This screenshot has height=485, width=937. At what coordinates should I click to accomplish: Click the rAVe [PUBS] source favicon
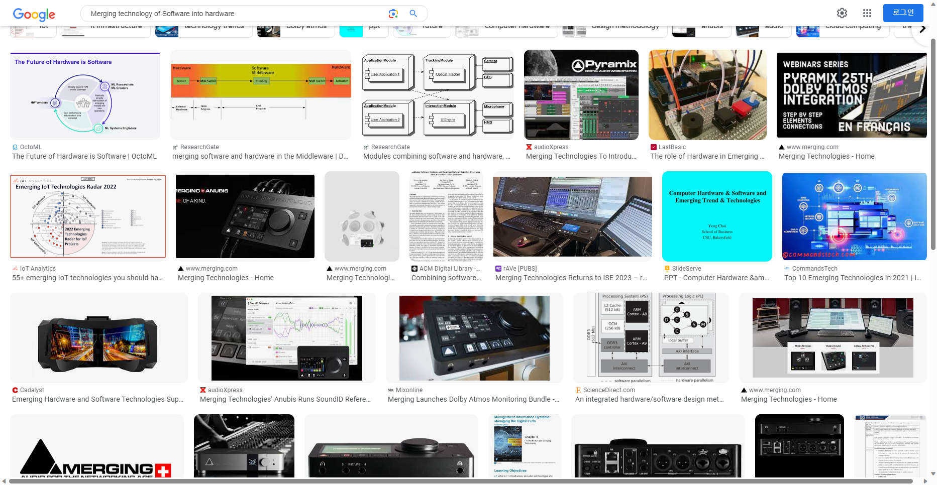click(498, 269)
